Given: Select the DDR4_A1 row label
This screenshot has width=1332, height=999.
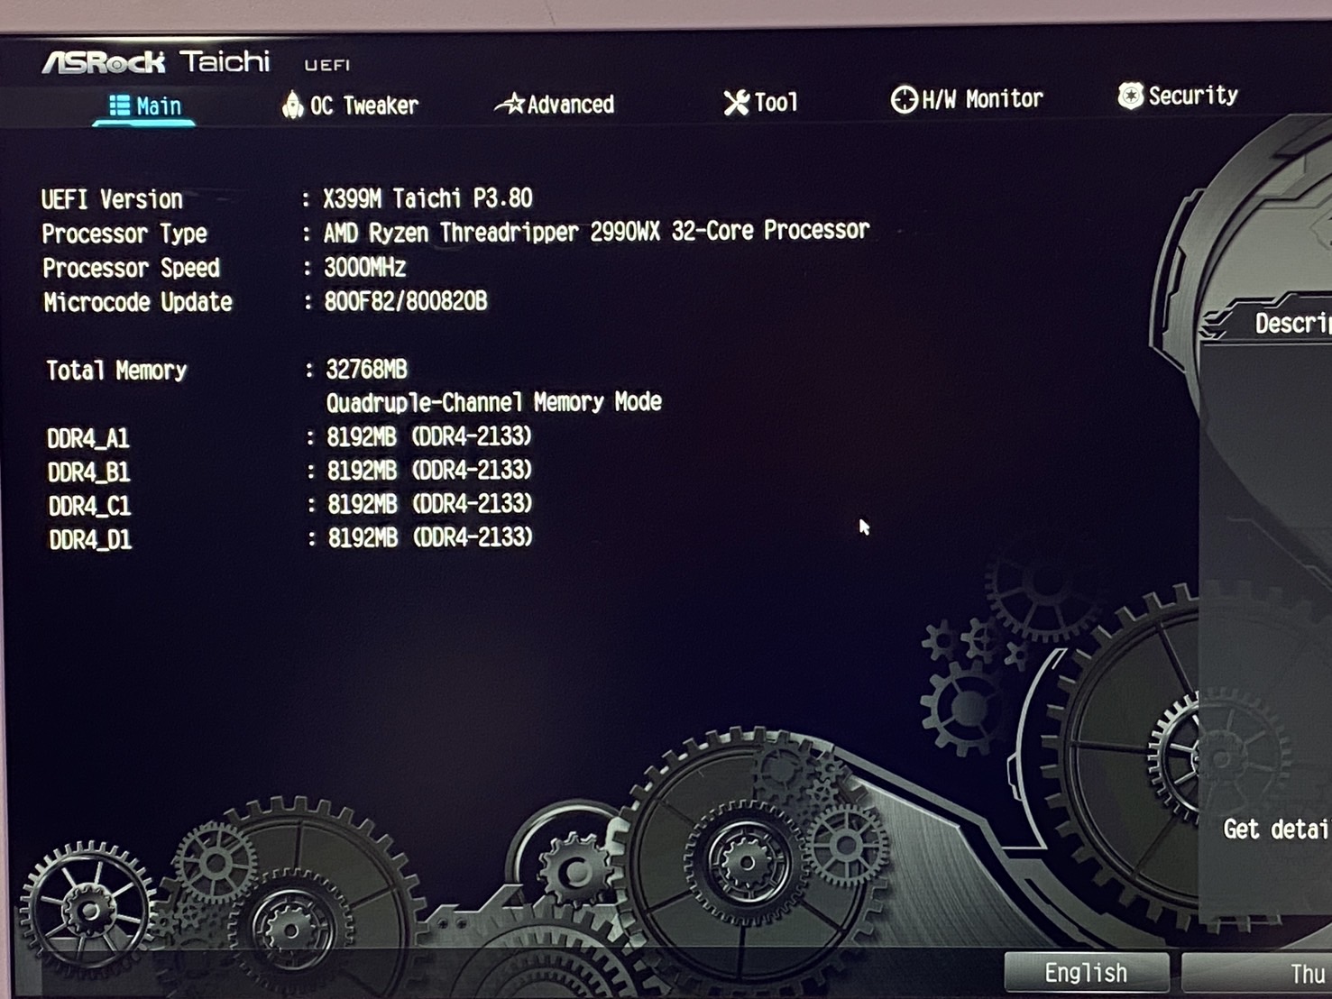Looking at the screenshot, I should point(88,439).
